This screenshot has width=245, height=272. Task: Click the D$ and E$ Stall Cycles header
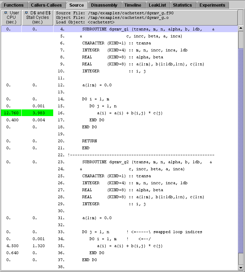pos(37,17)
